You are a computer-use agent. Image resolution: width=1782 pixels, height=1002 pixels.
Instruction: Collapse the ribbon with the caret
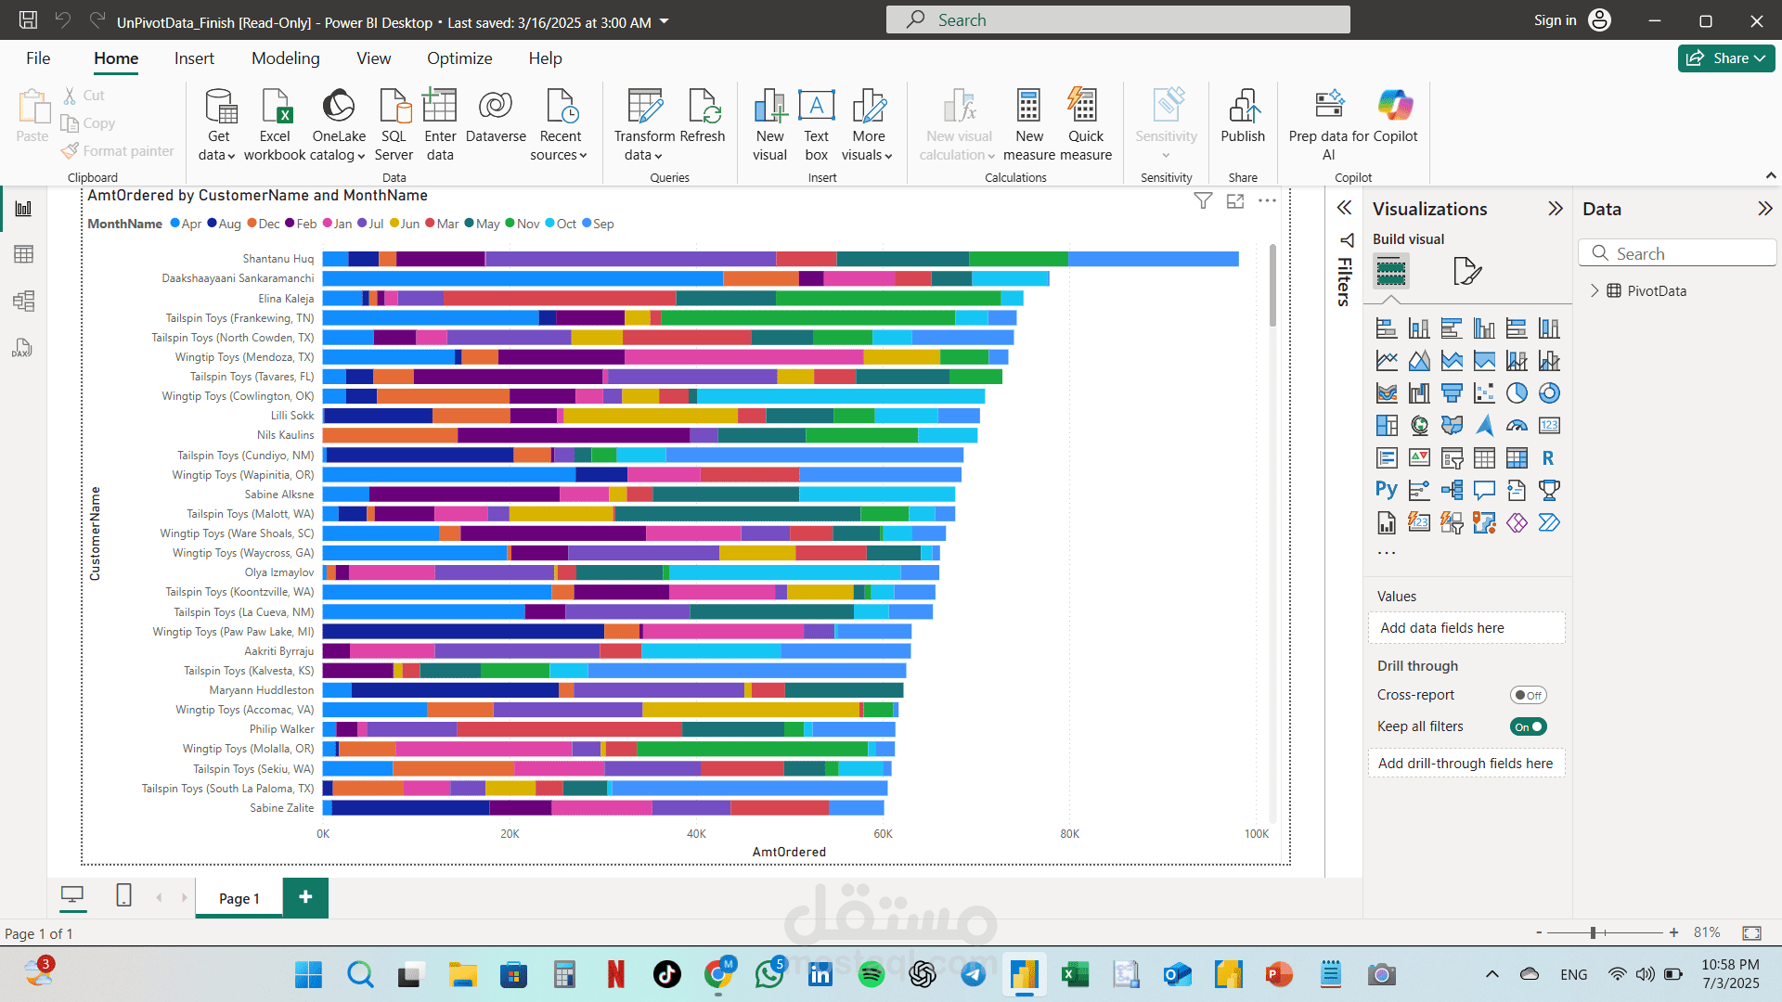click(1771, 175)
